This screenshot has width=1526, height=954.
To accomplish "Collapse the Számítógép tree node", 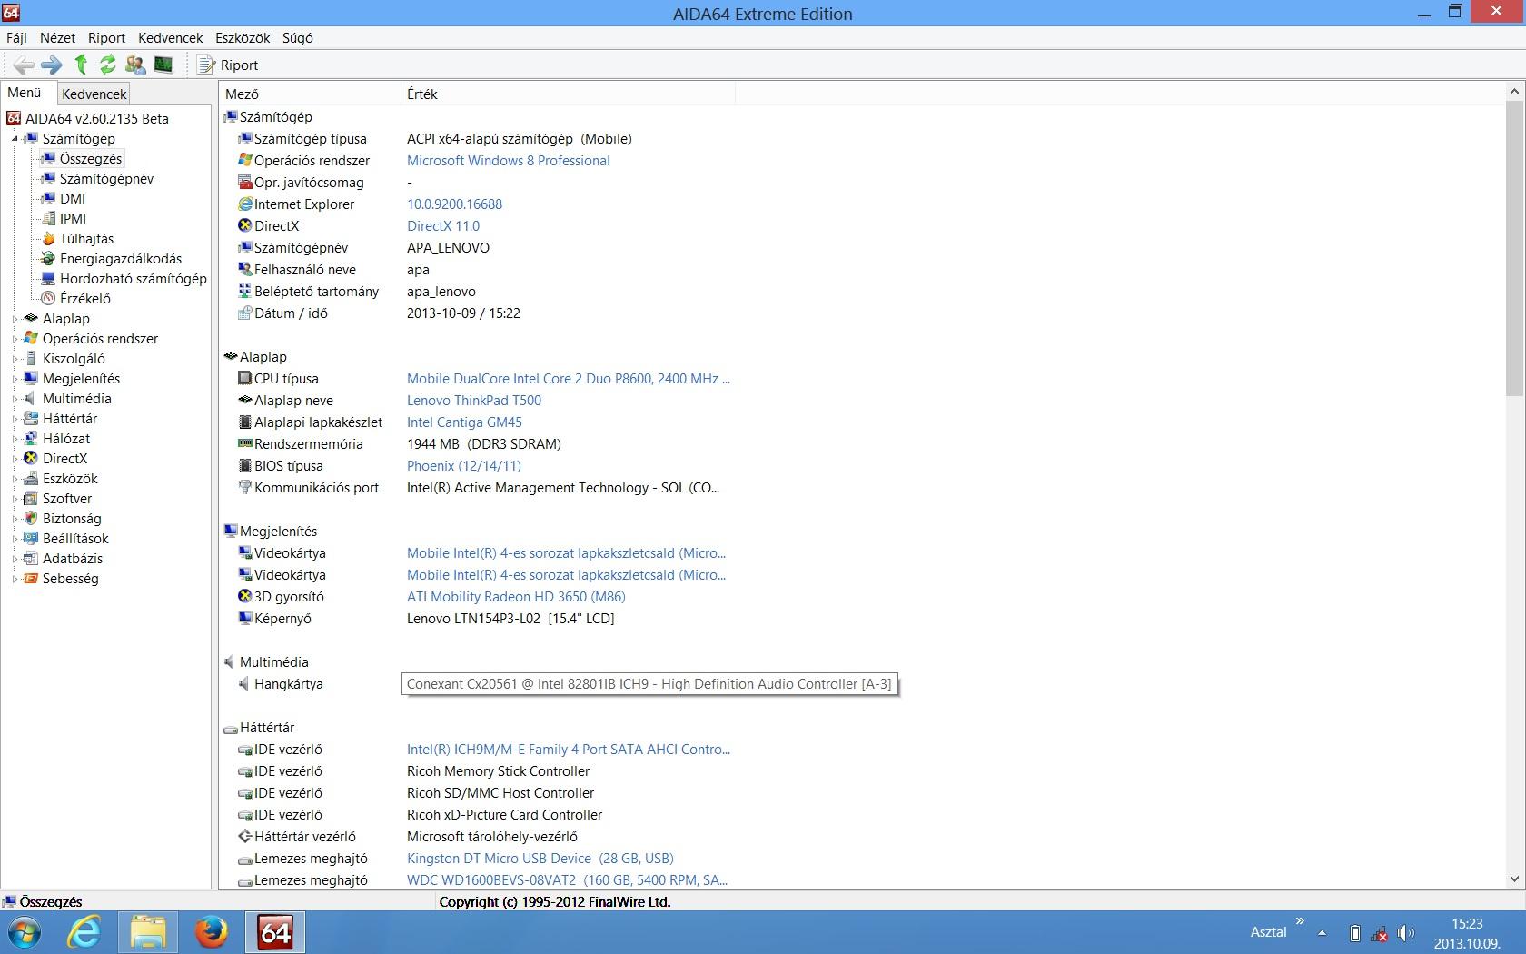I will pos(15,139).
